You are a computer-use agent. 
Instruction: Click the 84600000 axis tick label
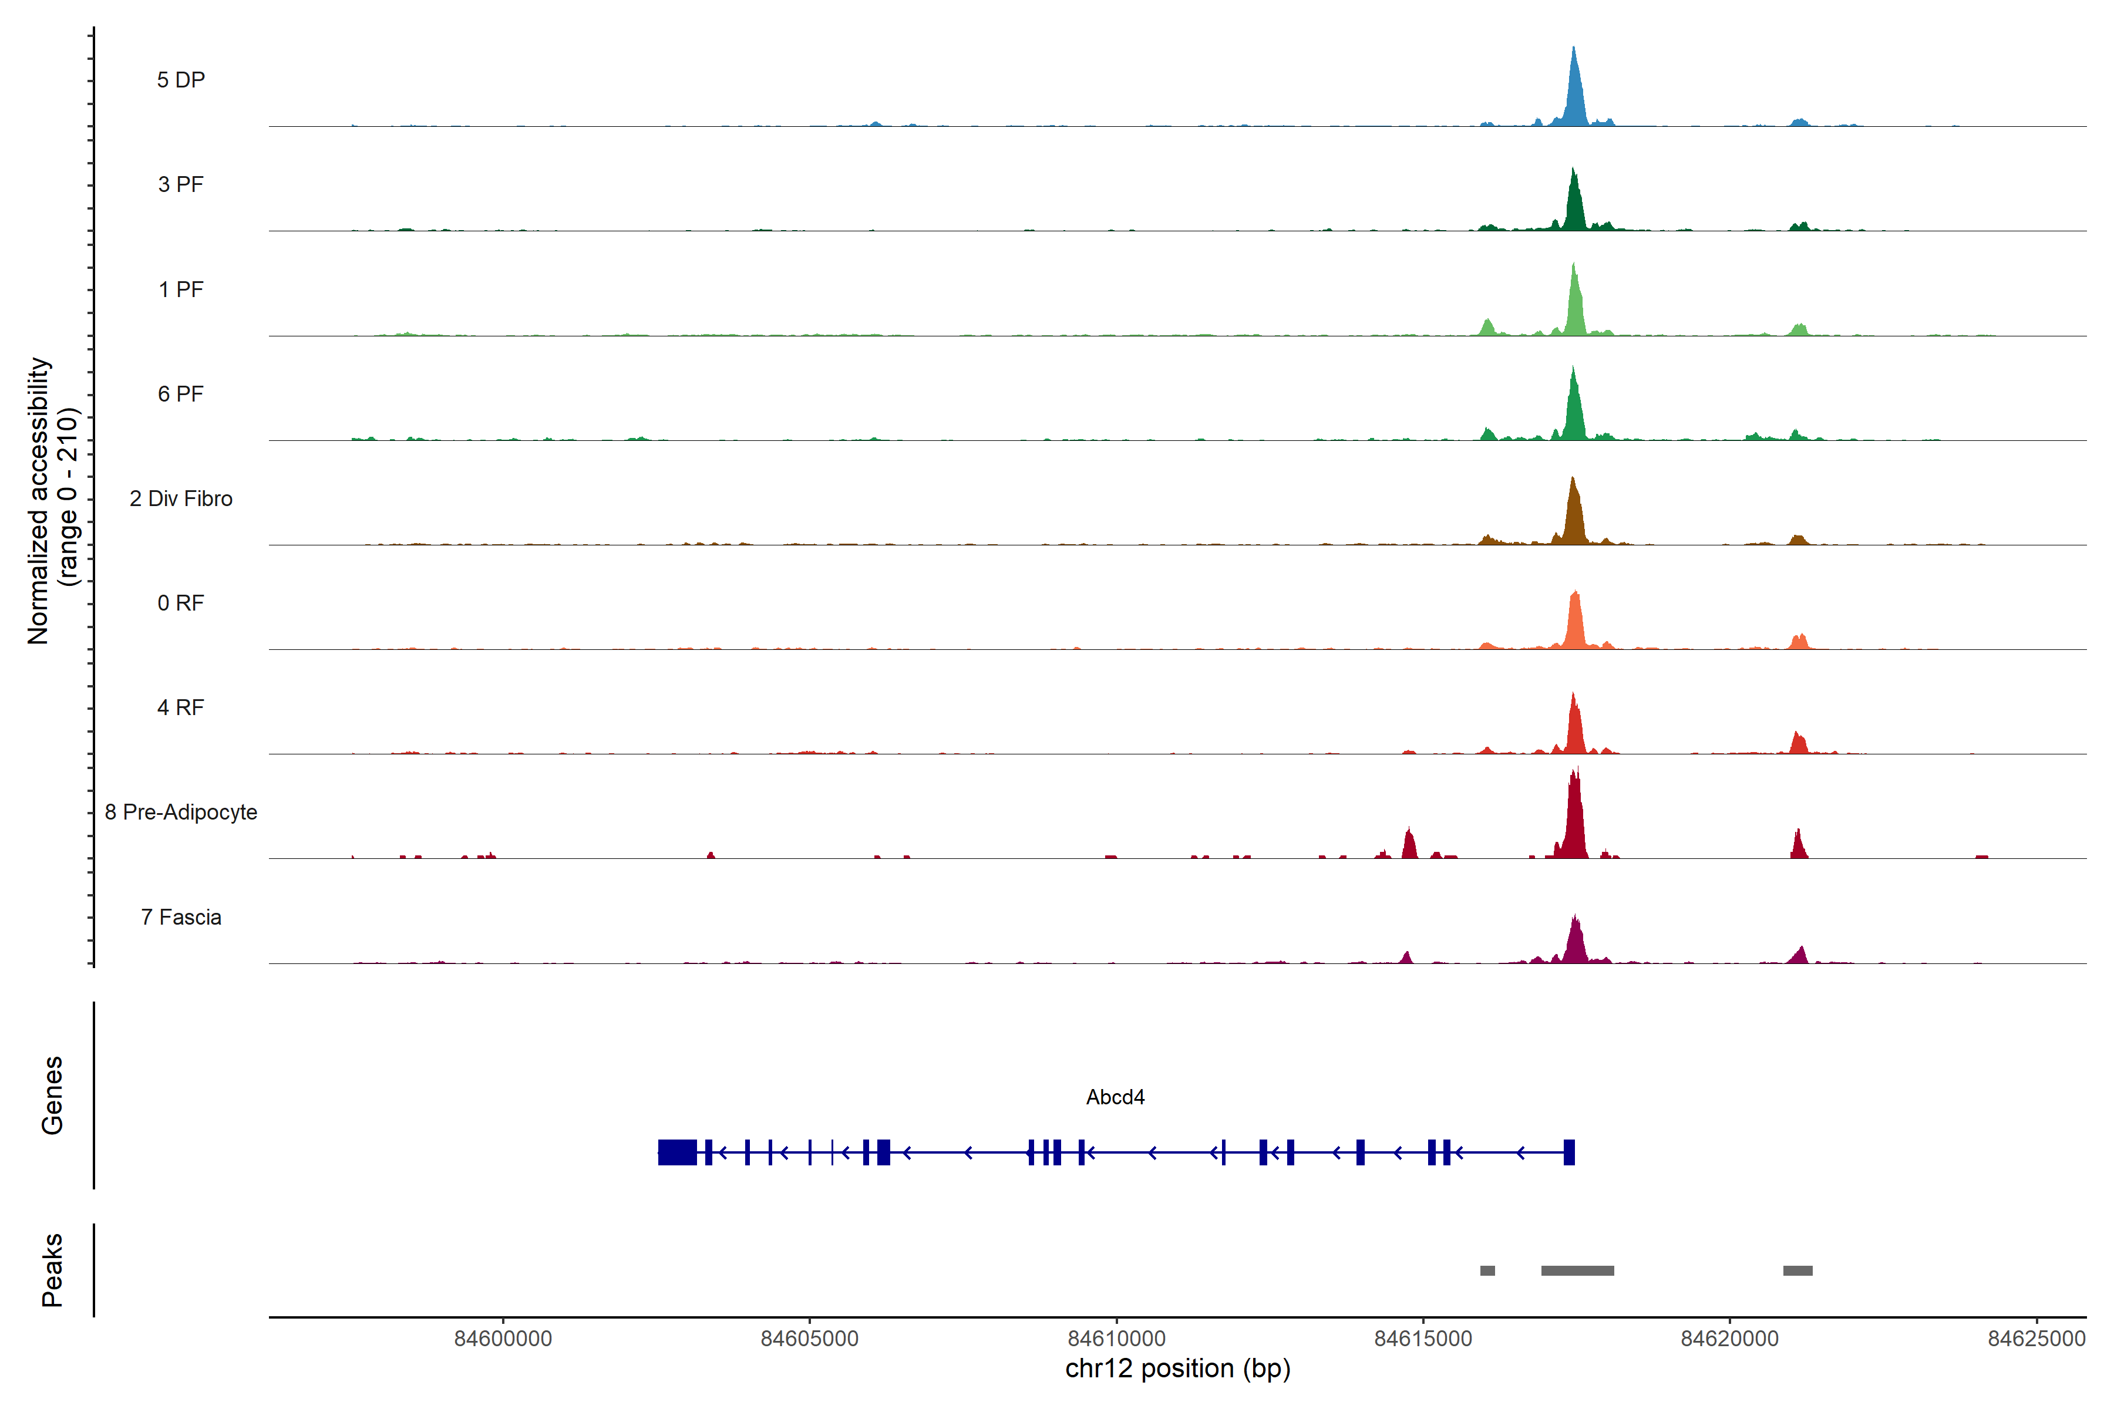(x=503, y=1338)
